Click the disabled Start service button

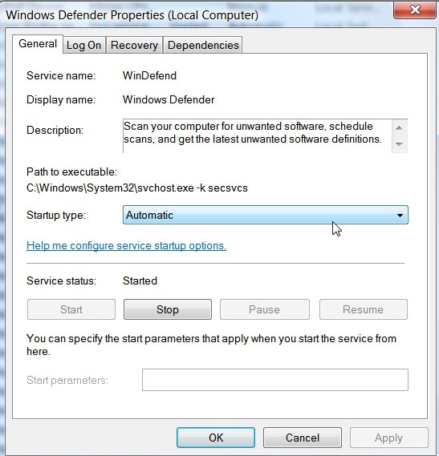pyautogui.click(x=71, y=309)
